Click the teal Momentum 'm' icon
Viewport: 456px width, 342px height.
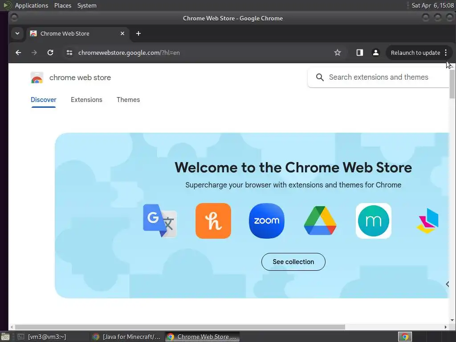click(x=374, y=221)
